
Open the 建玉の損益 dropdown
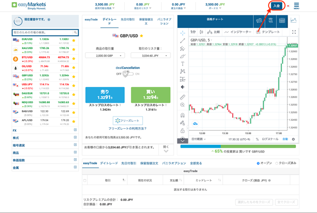tap(179, 8)
